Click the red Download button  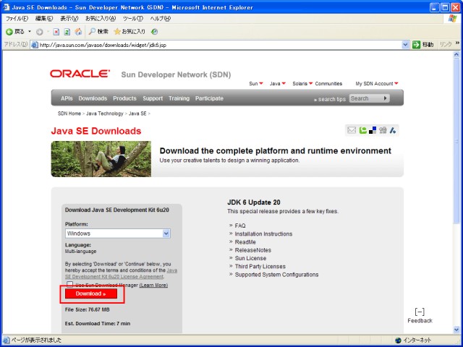[x=91, y=294]
